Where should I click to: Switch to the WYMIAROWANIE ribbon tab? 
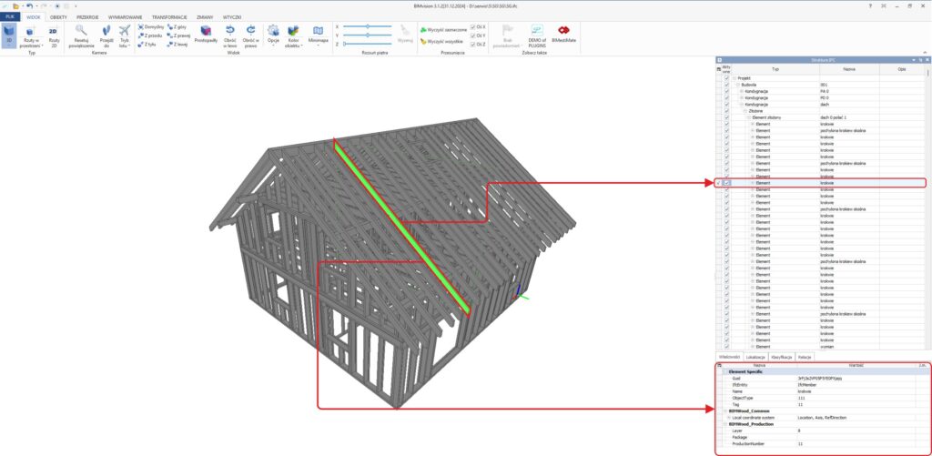pos(125,16)
